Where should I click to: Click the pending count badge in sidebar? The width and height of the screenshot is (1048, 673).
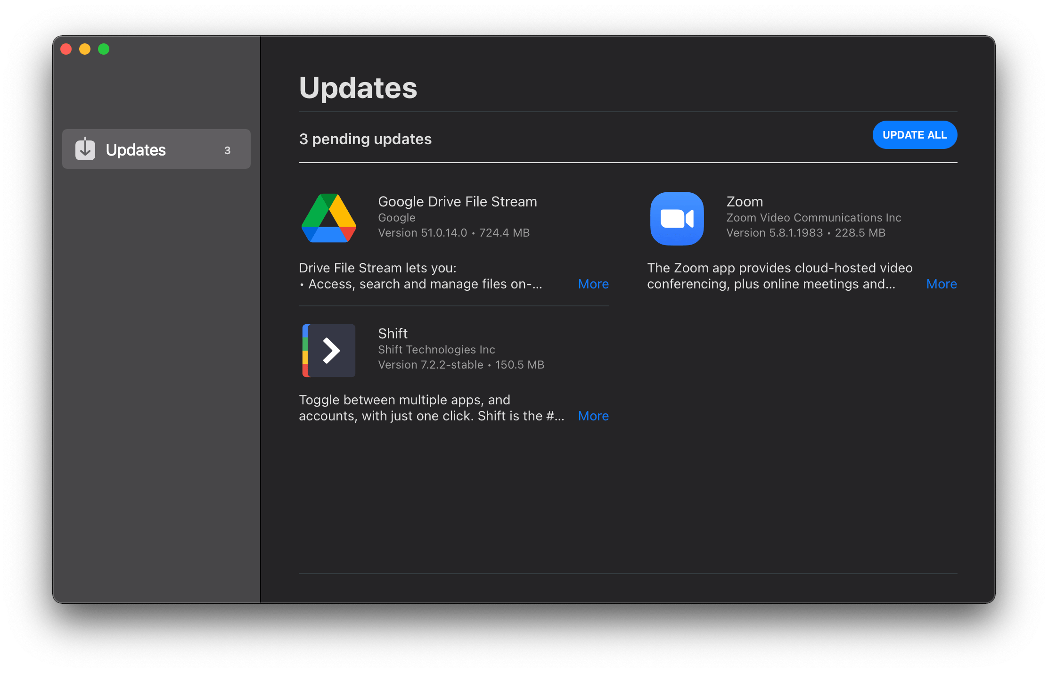(x=227, y=150)
